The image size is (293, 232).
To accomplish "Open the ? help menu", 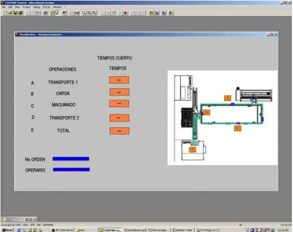I will click(x=65, y=7).
